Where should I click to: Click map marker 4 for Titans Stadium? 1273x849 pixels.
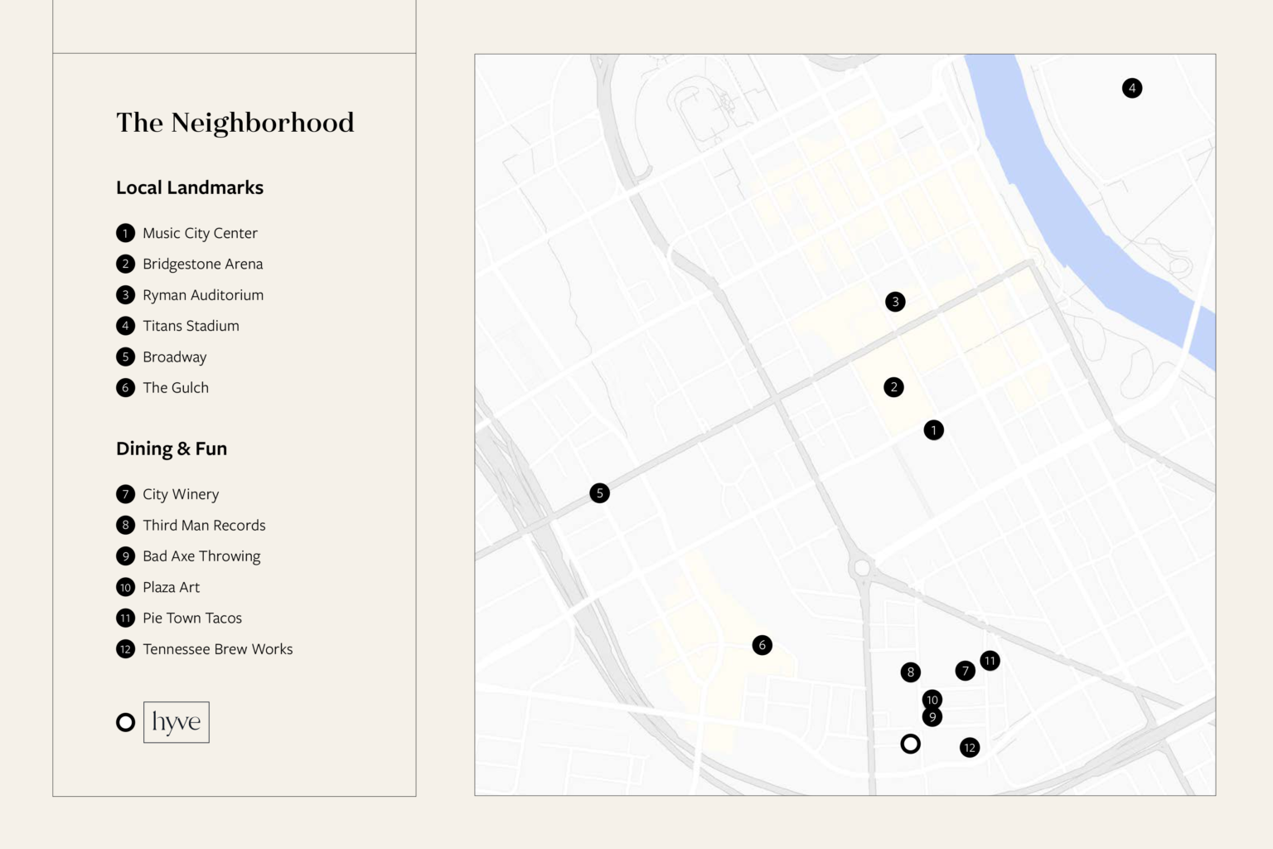tap(1132, 88)
